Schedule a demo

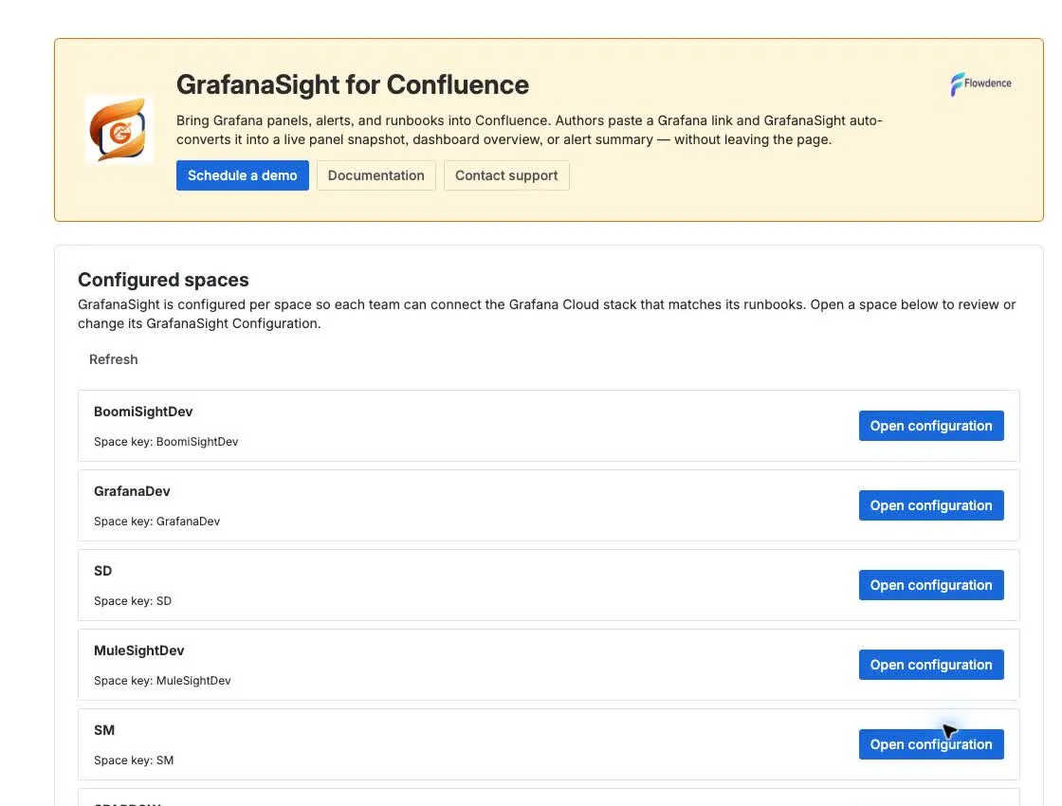(x=243, y=175)
